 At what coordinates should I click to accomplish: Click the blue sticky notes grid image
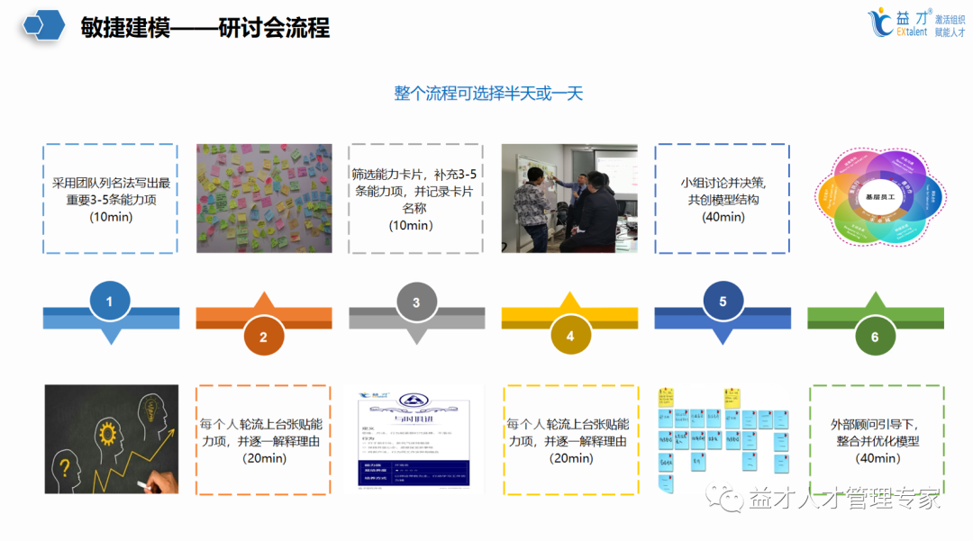pos(723,440)
